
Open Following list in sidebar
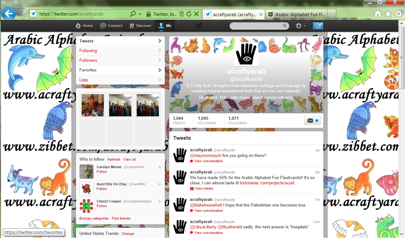(x=120, y=51)
